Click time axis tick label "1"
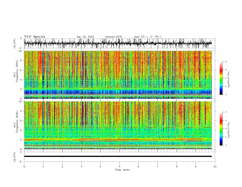242x187 pixels. click(43, 167)
